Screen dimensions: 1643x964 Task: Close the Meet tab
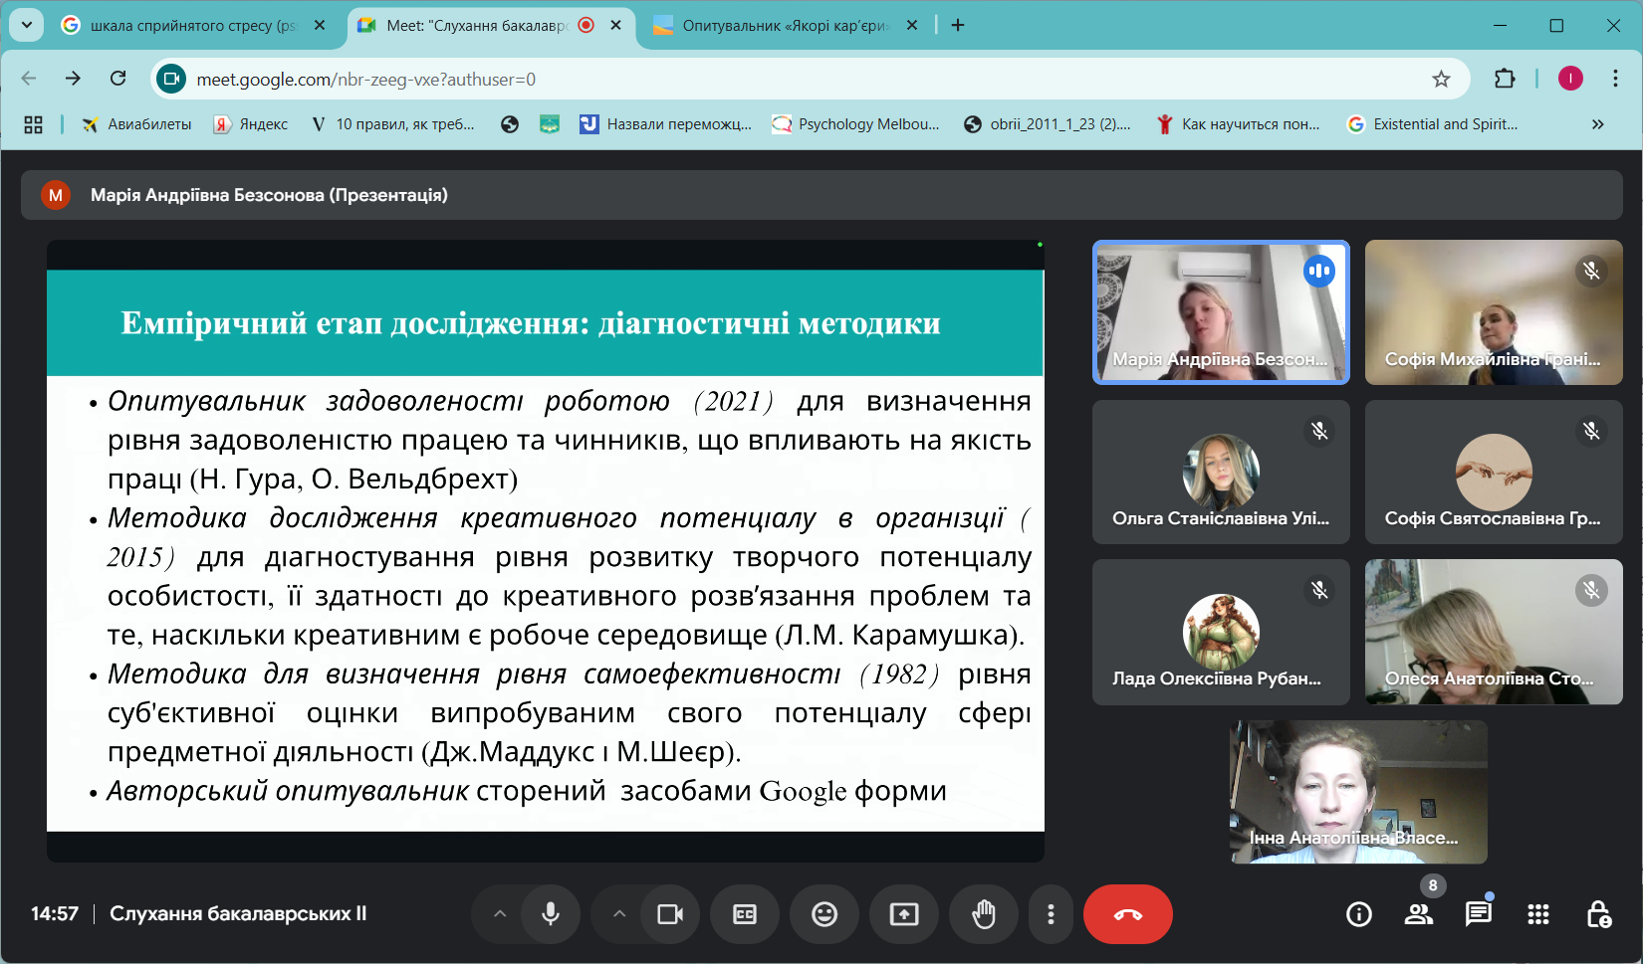[616, 25]
